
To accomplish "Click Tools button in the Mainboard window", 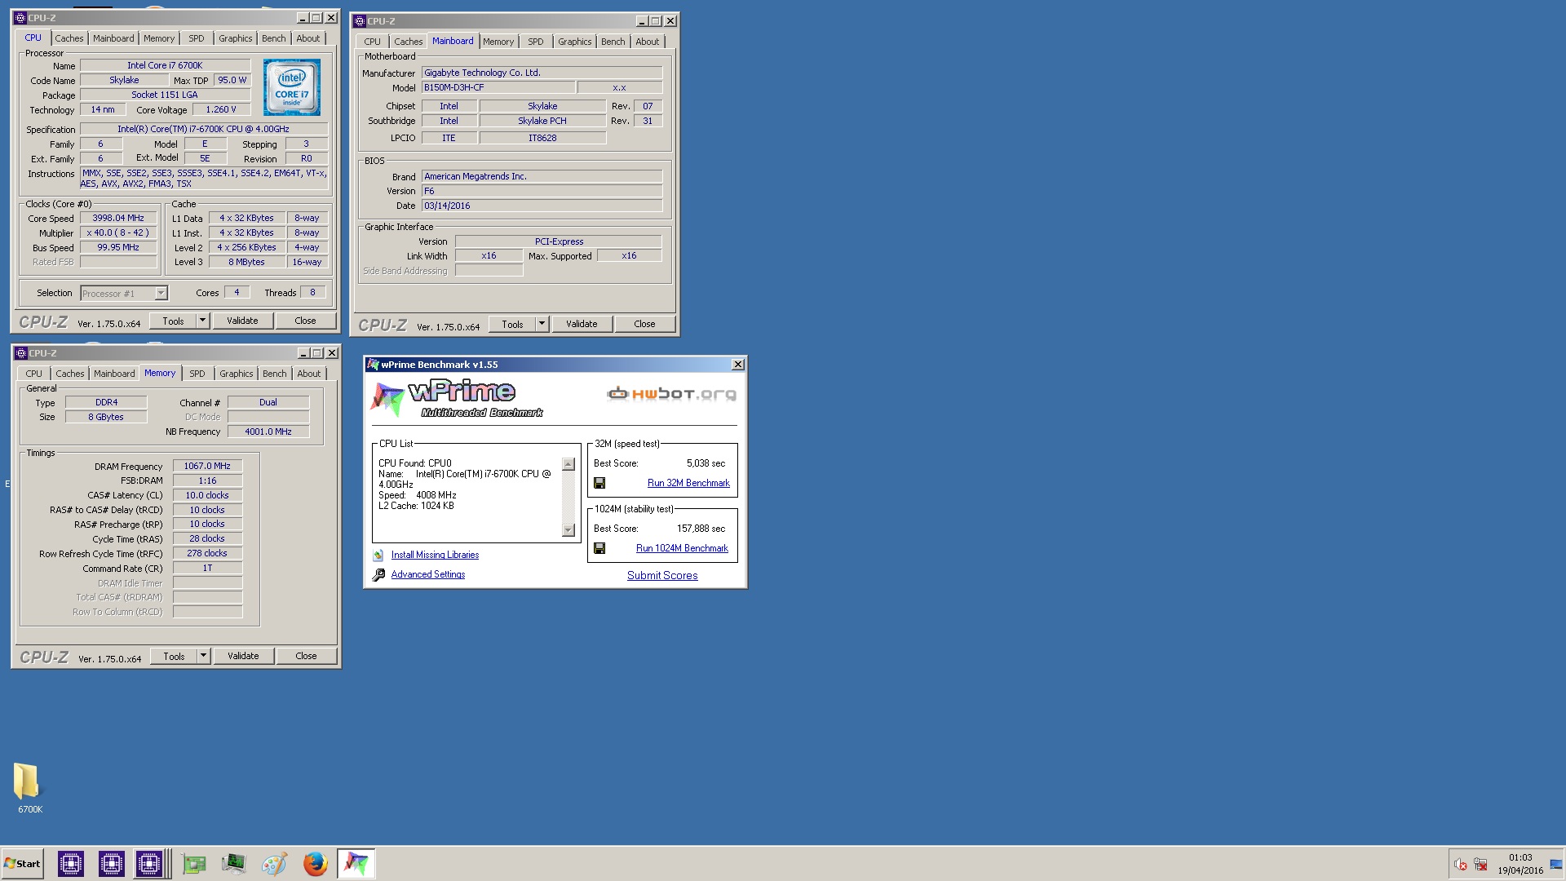I will 512,324.
